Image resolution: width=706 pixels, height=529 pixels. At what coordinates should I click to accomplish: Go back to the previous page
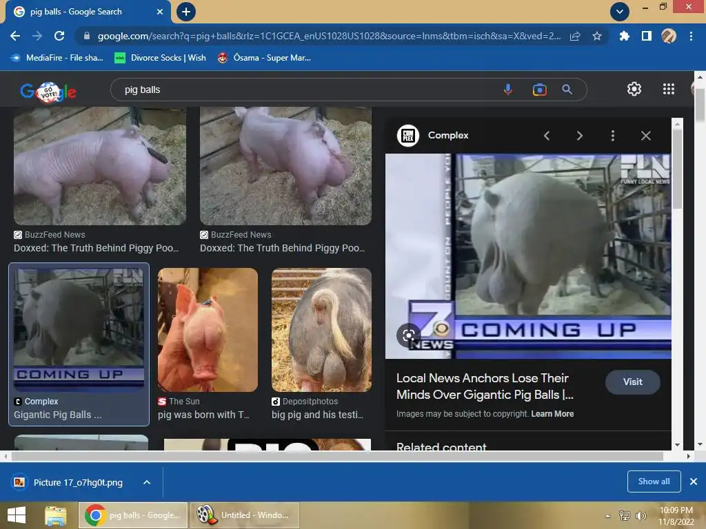(x=15, y=36)
